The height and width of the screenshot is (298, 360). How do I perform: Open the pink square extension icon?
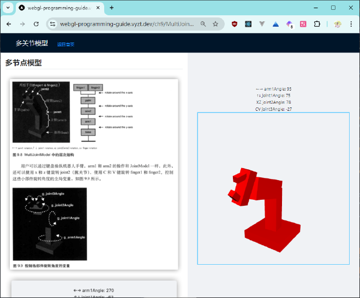tap(303, 24)
